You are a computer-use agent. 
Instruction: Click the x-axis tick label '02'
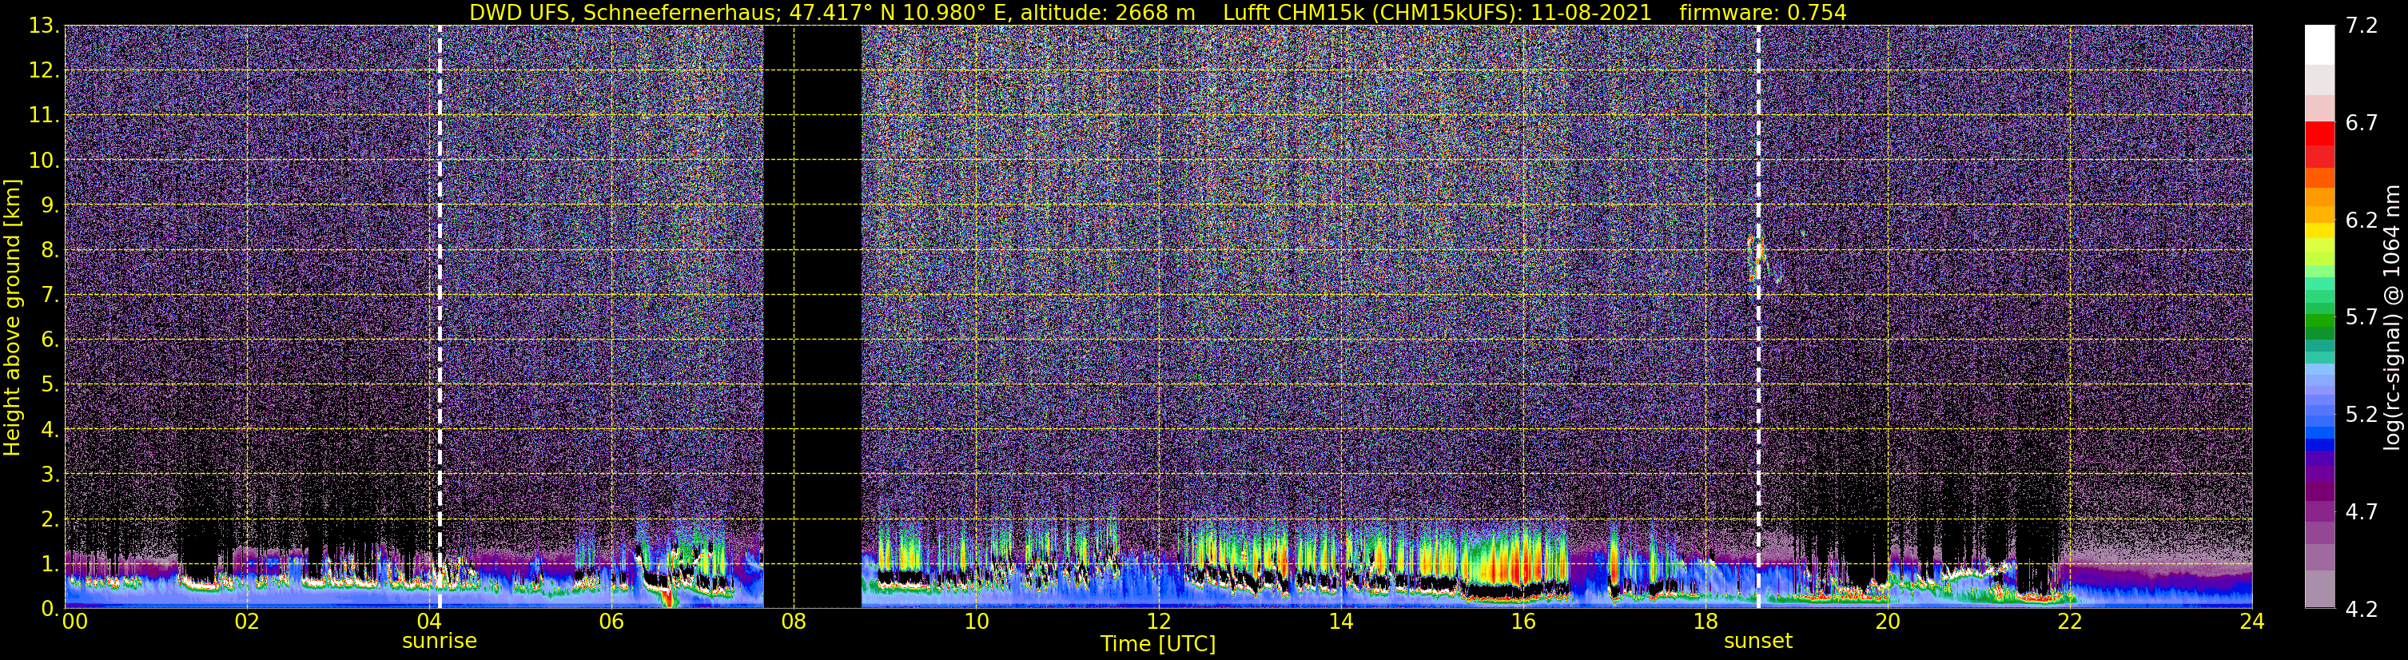tap(247, 621)
